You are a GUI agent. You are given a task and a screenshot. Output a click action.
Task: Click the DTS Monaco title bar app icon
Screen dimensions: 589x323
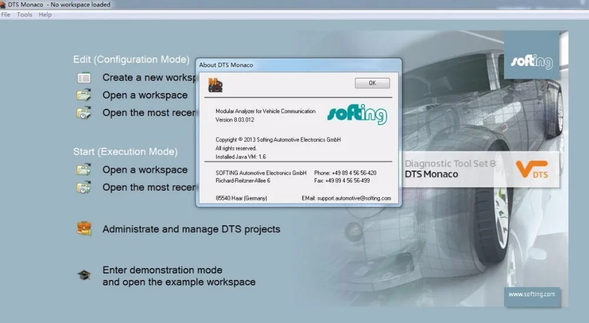(3, 5)
